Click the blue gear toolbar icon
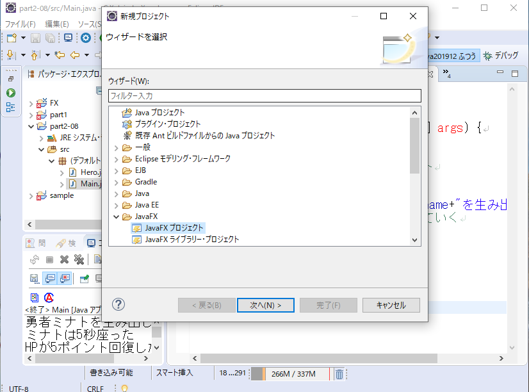Screen dimensions: 529x392 coord(86,38)
